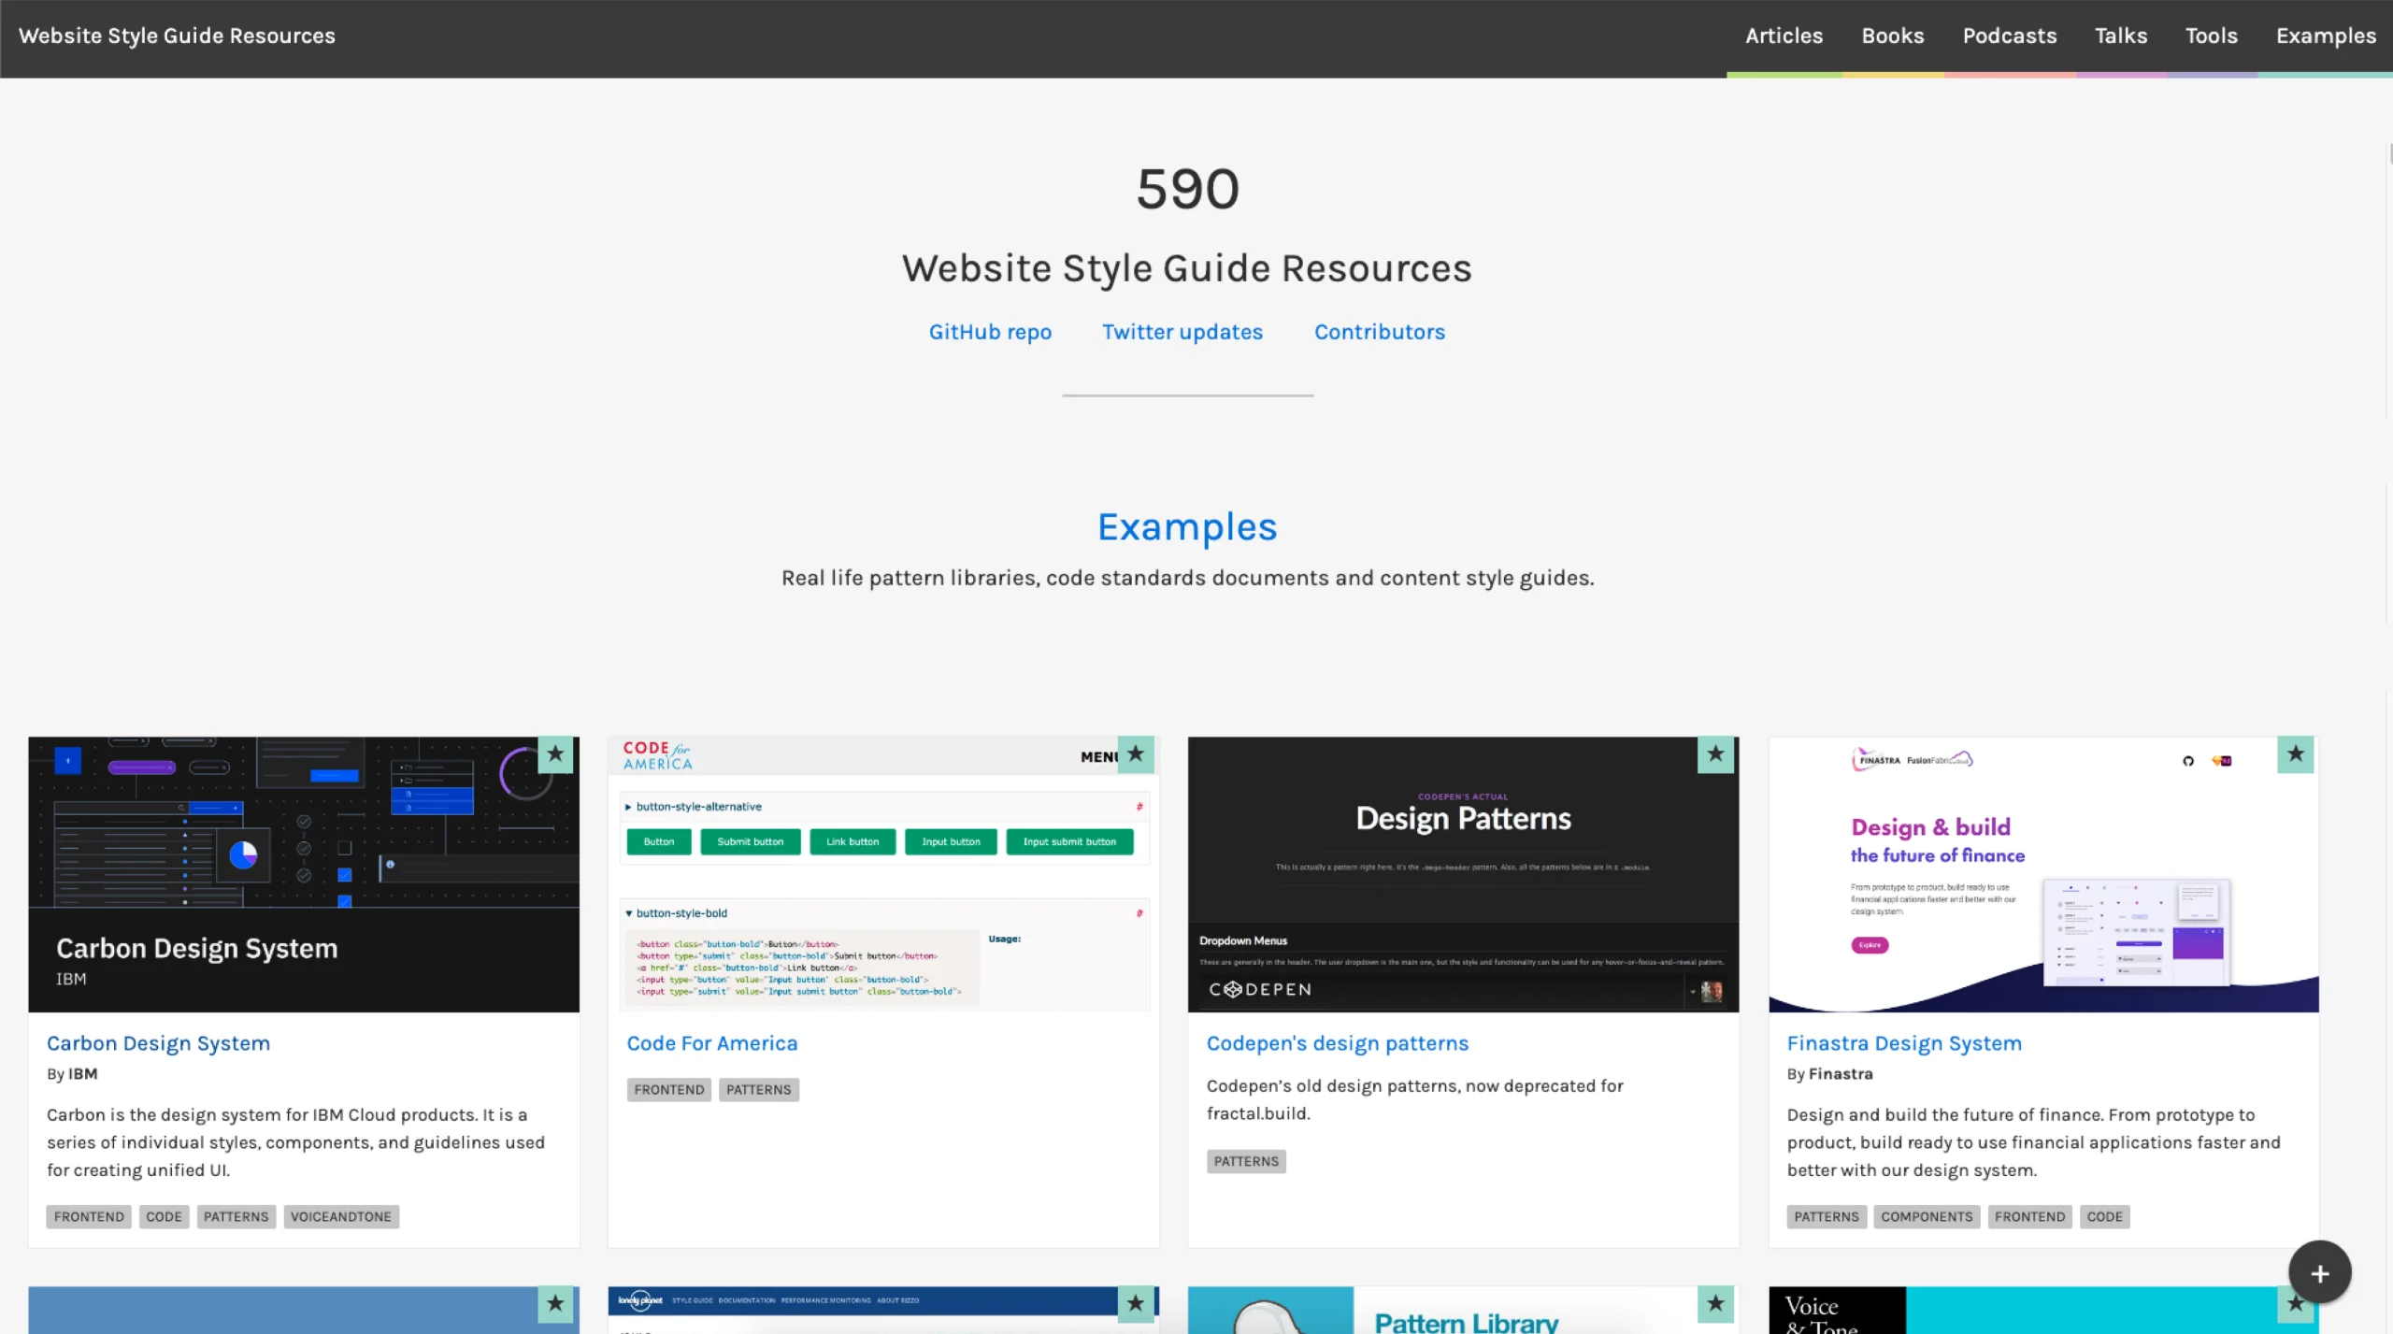This screenshot has width=2393, height=1334.
Task: Star the Lonely Planet style guide card
Action: click(1136, 1304)
